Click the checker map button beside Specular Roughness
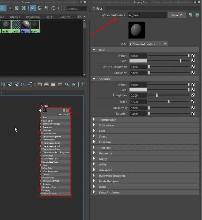Screen dimensions: 202x220 pos(193,95)
